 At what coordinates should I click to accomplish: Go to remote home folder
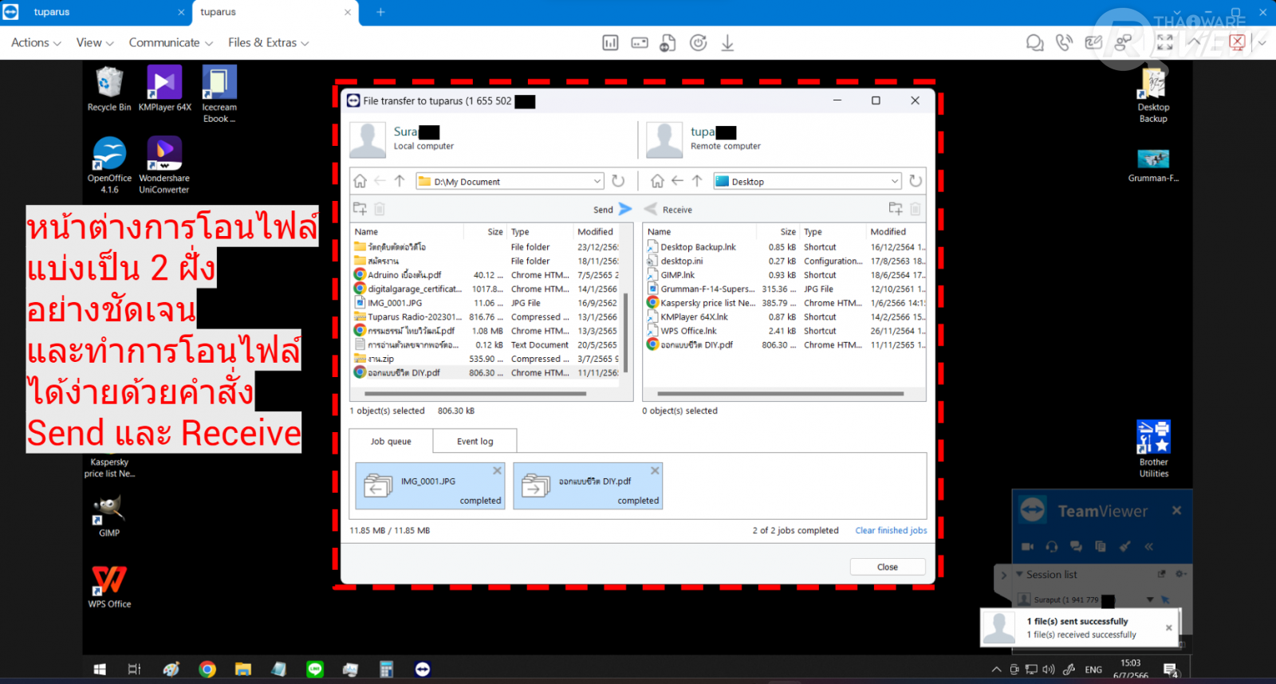click(657, 181)
